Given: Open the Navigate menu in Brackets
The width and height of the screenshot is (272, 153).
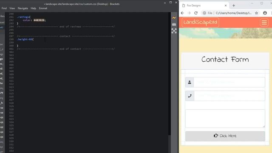Looking at the screenshot, I should click(23, 8).
